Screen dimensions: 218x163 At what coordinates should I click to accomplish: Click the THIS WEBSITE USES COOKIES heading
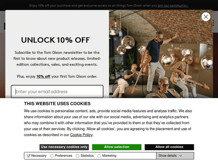57,104
